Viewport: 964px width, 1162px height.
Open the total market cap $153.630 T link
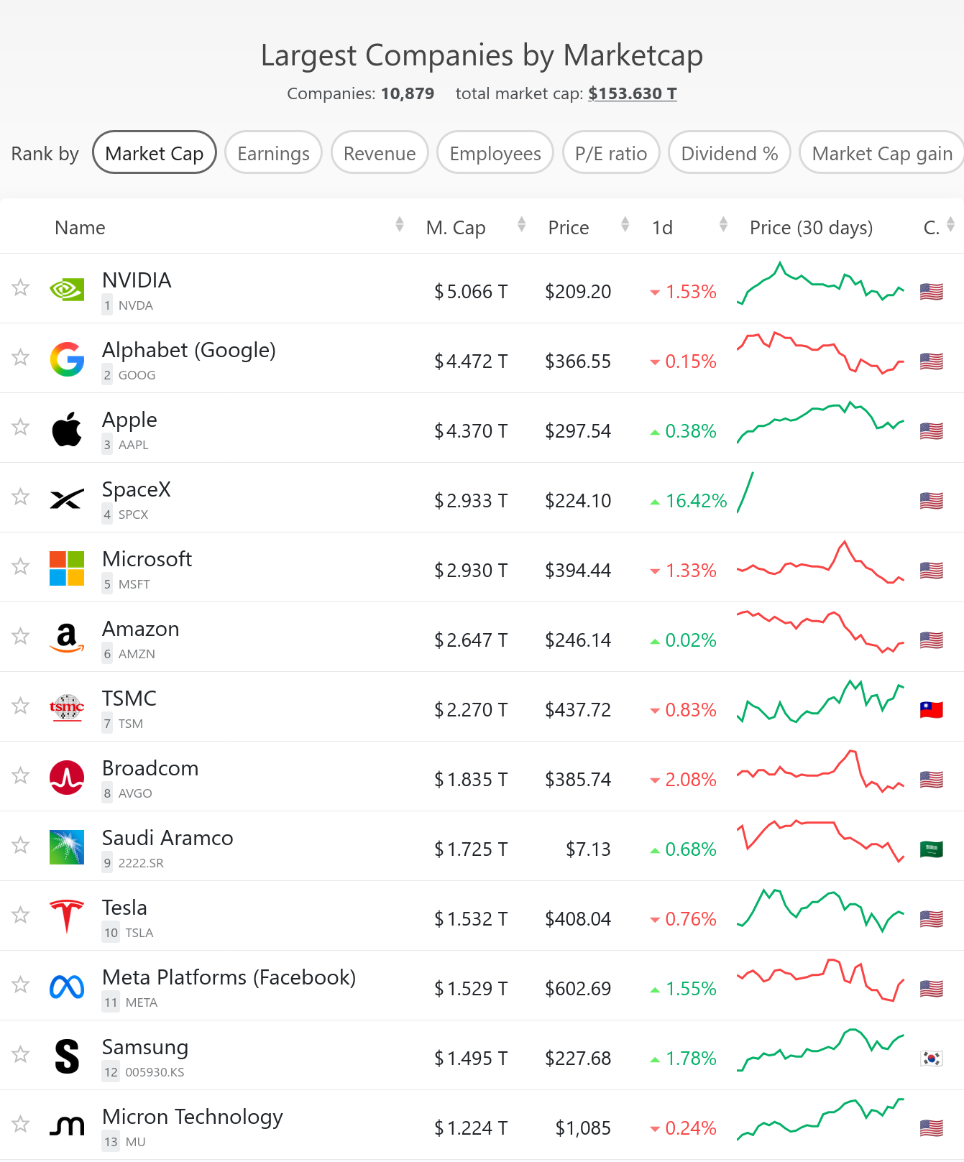point(633,93)
